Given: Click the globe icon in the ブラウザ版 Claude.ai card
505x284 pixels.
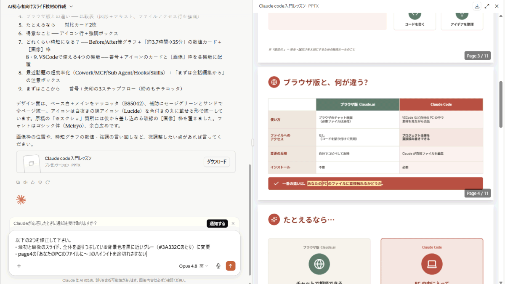Looking at the screenshot, I should [319, 264].
